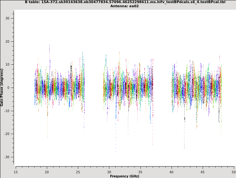Click the 40 tick label on frequency axis
236x178 pixels.
click(x=172, y=172)
